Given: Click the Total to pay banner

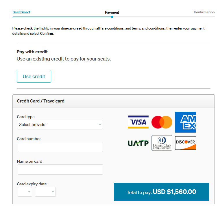Looking at the screenshot, I should pyautogui.click(x=161, y=192).
